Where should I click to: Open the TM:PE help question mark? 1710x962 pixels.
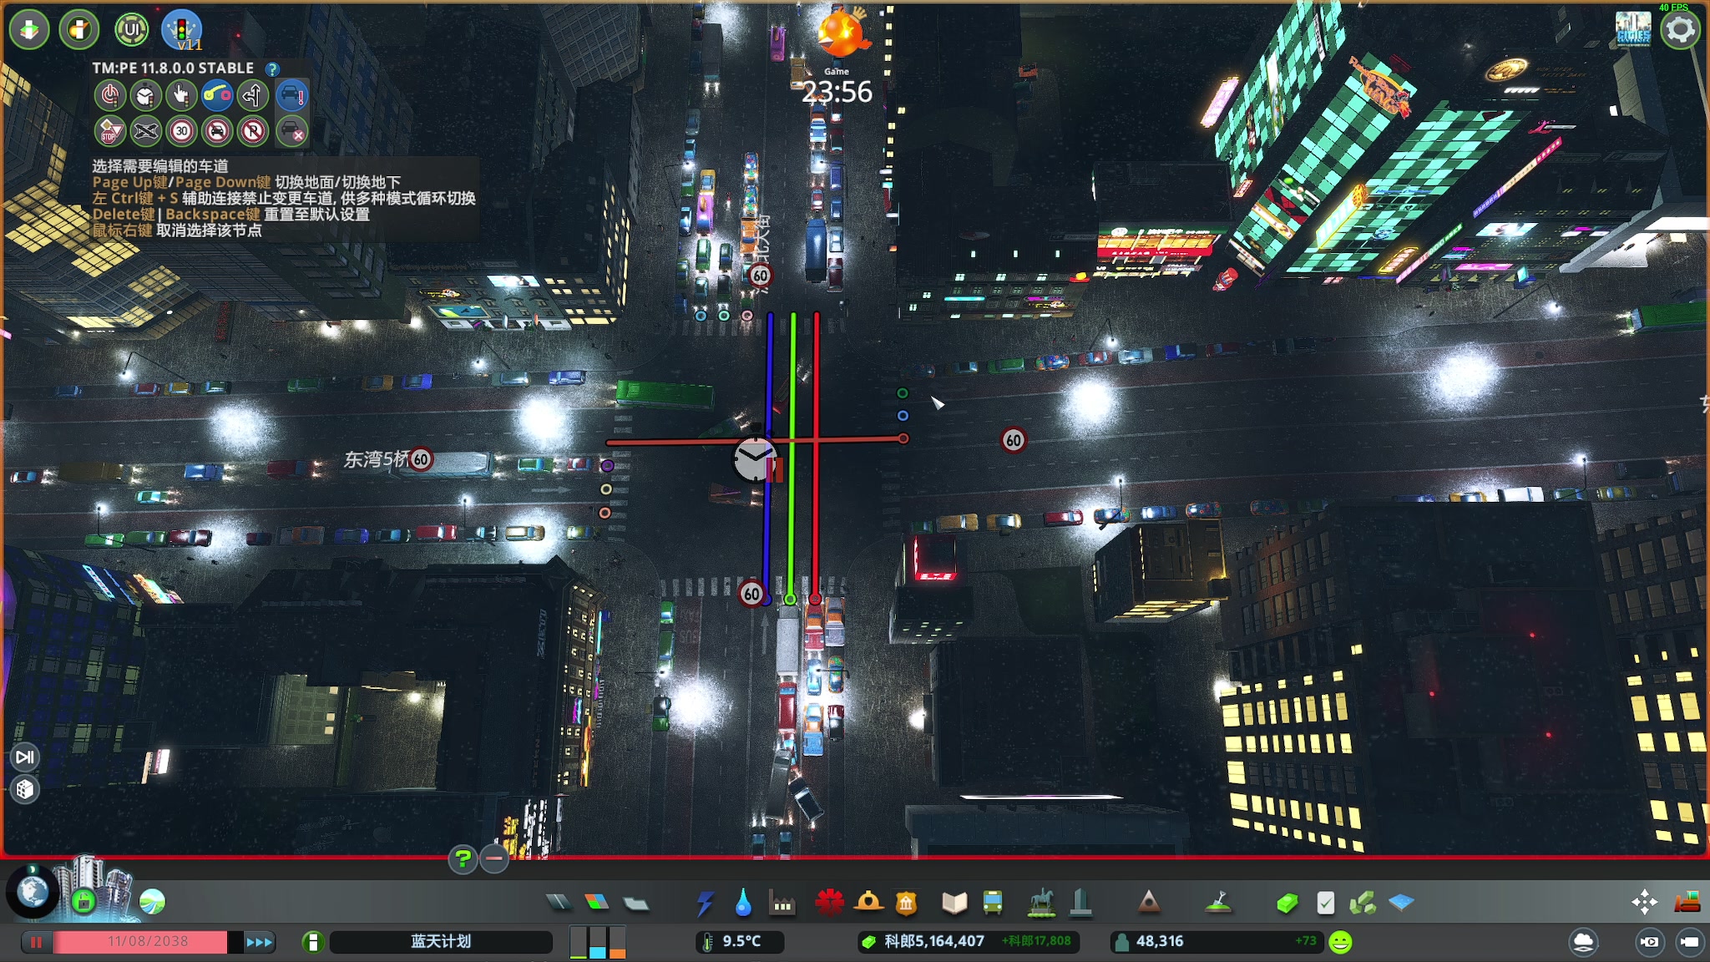(x=272, y=69)
